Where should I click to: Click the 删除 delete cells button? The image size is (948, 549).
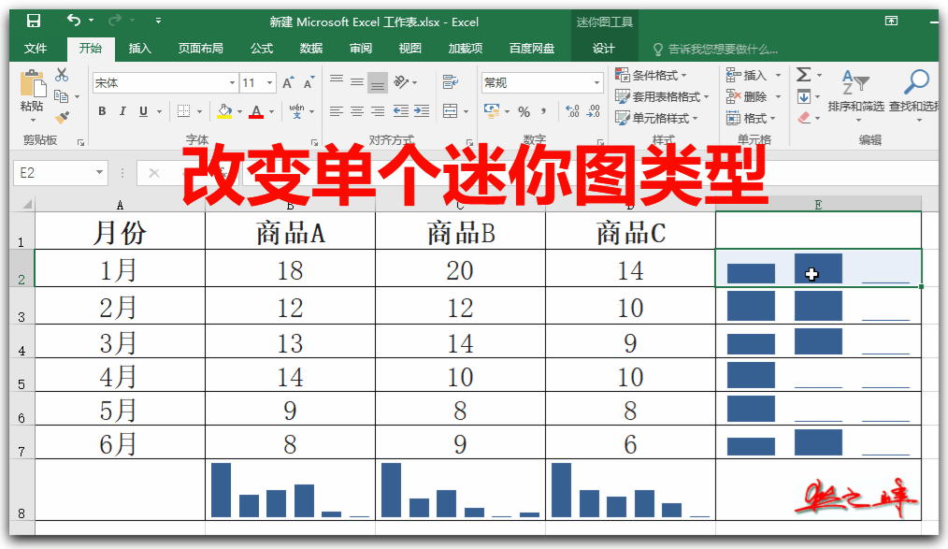[747, 96]
